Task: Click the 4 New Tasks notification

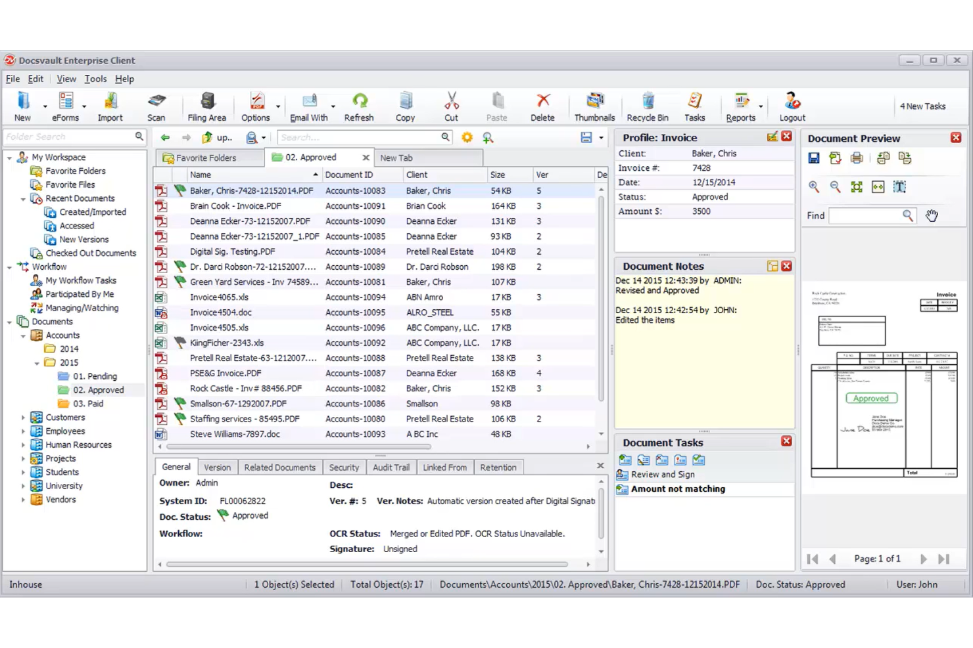Action: tap(922, 106)
